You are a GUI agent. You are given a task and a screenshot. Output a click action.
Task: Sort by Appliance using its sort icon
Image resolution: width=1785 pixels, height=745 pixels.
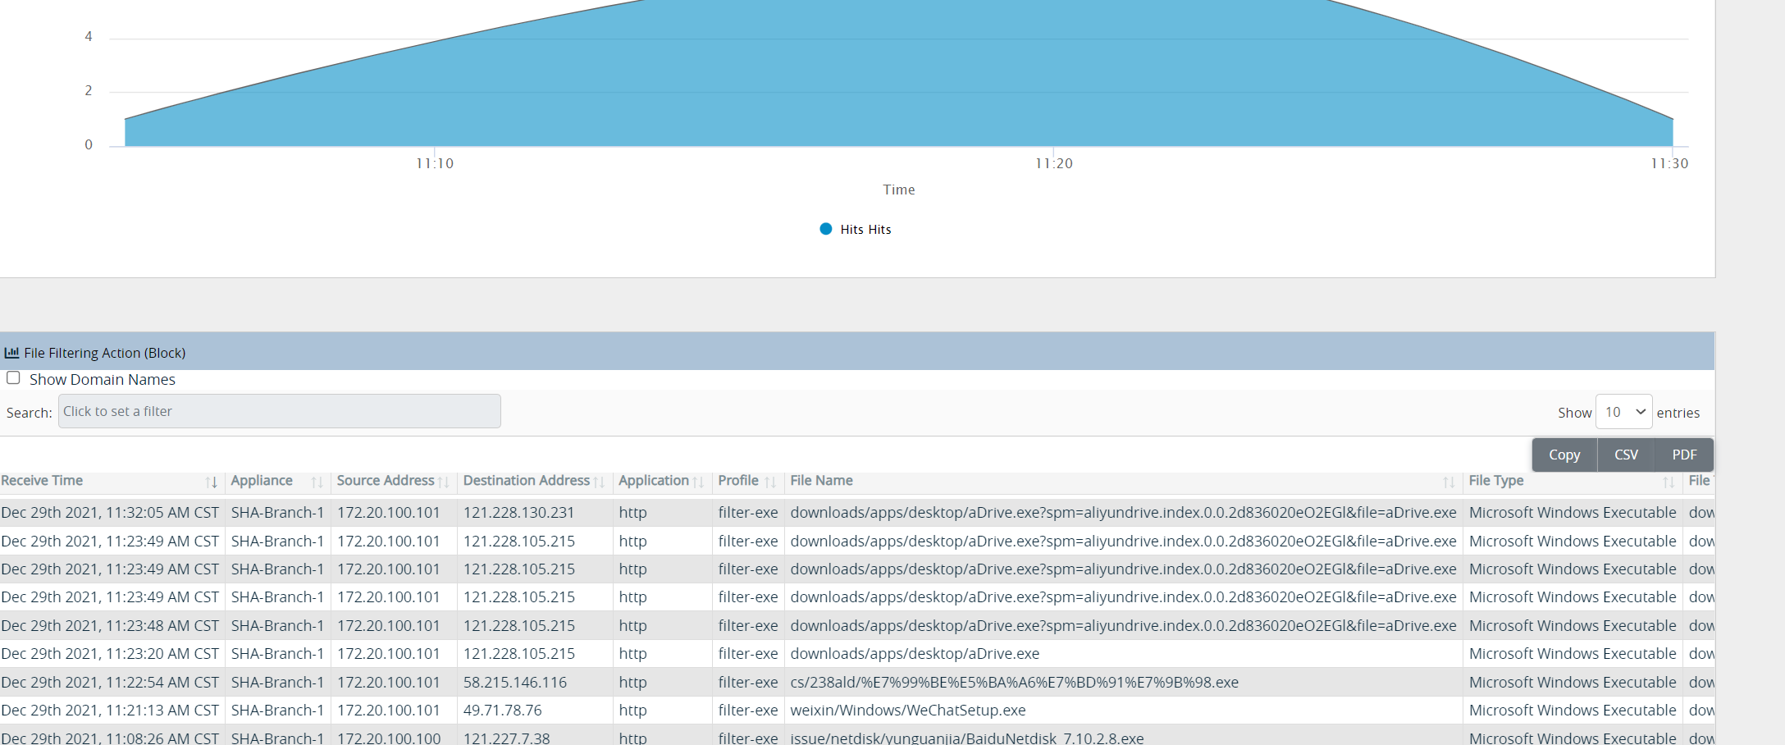(x=317, y=482)
